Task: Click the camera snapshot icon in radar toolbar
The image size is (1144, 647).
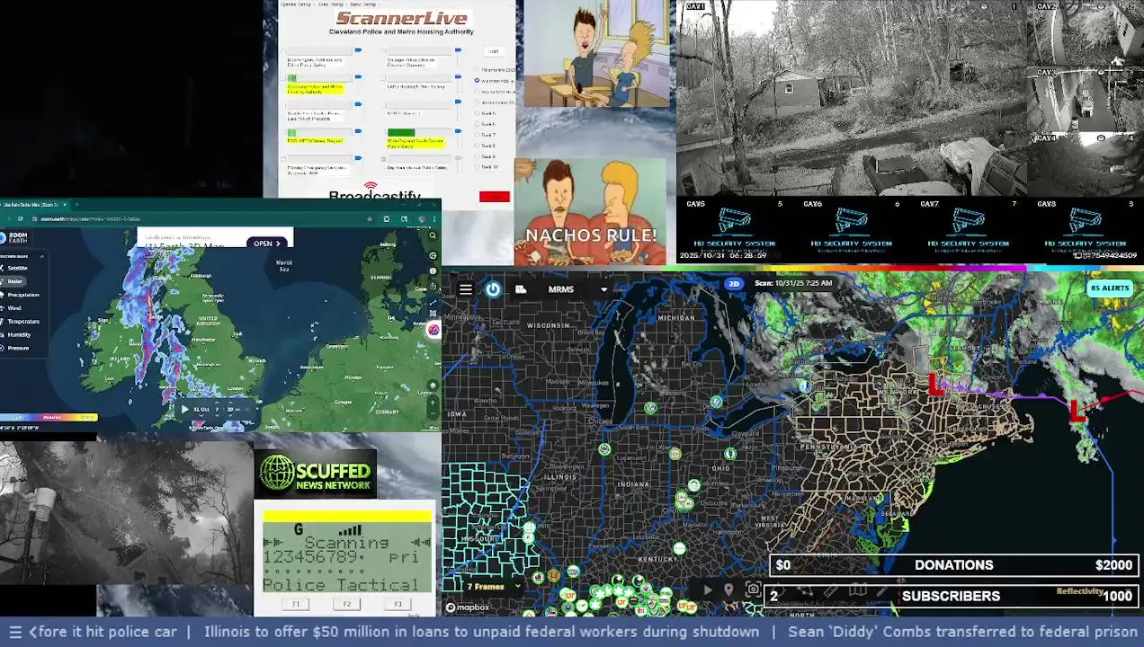Action: coord(754,589)
